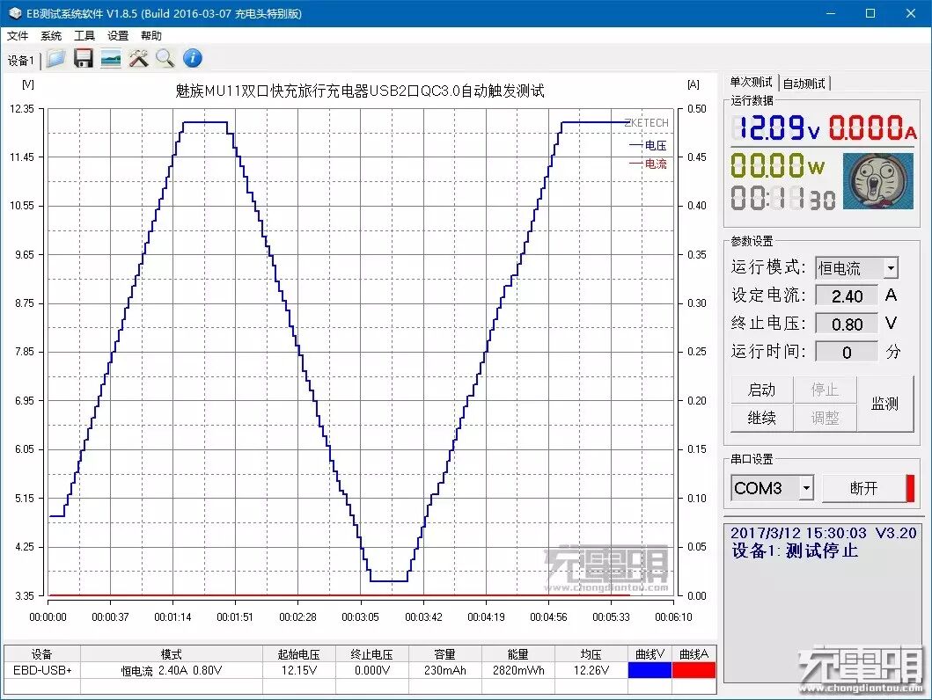932x700 pixels.
Task: Expand the 运行模式 dropdown
Action: [x=891, y=267]
